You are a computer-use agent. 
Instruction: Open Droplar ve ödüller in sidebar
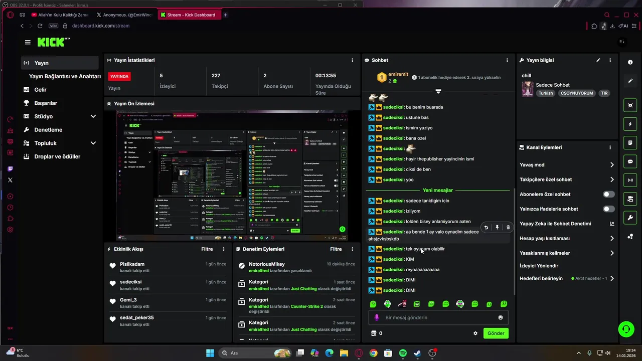(x=57, y=156)
